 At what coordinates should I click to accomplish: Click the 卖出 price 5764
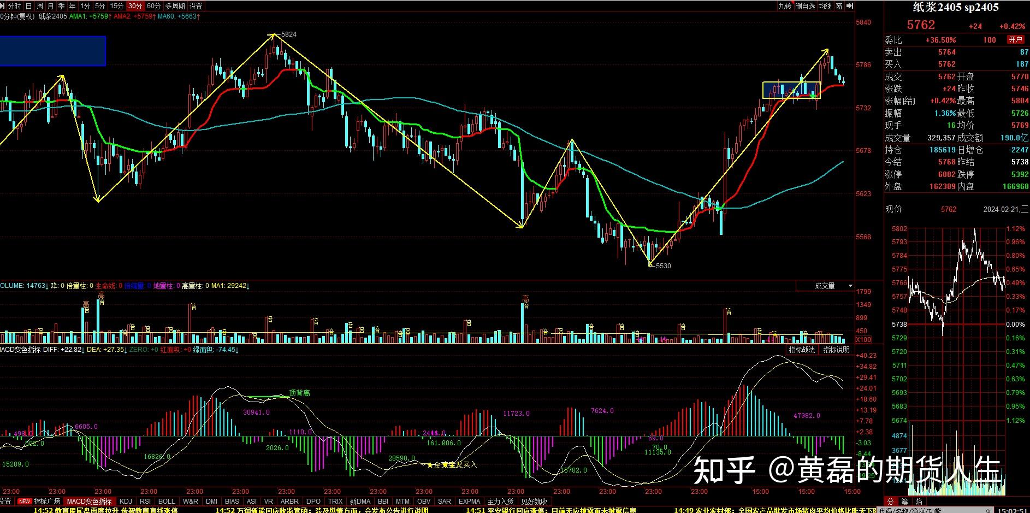[947, 52]
